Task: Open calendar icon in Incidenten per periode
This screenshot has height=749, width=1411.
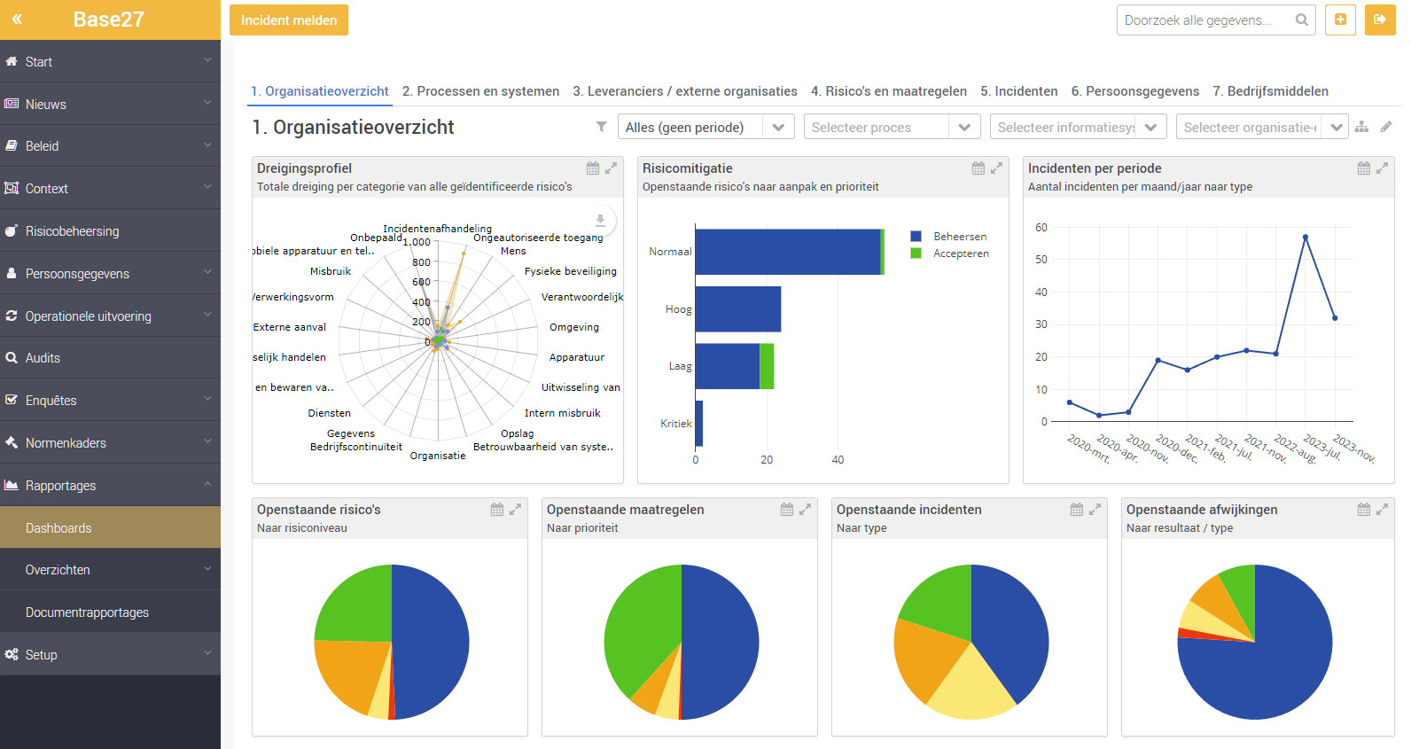Action: click(1364, 168)
